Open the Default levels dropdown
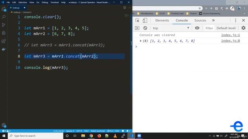The width and height of the screenshot is (248, 139). [226, 28]
